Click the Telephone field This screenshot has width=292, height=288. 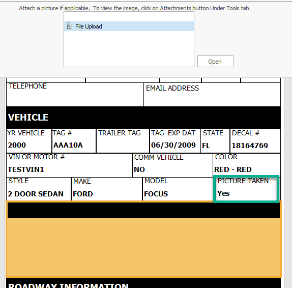pyautogui.click(x=75, y=95)
